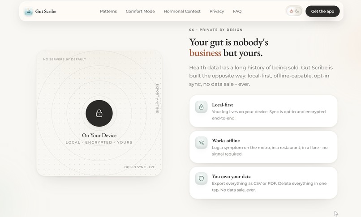Click the Get the app button
The width and height of the screenshot is (361, 217).
point(322,11)
